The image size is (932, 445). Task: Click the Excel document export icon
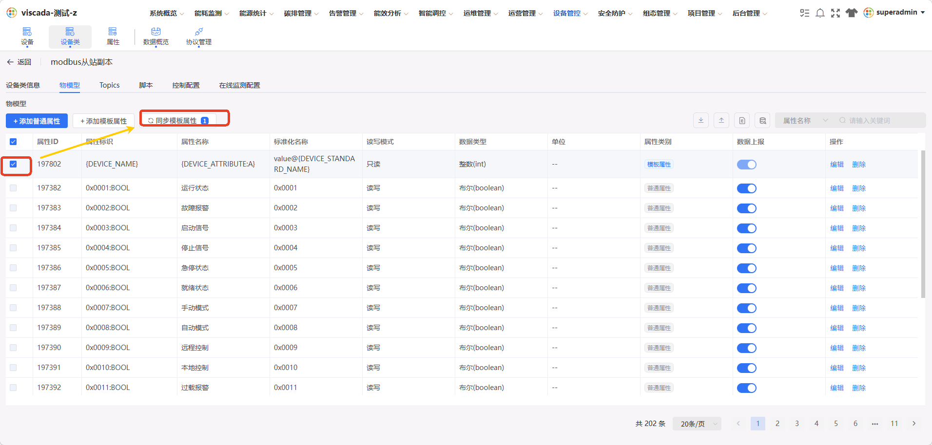[742, 121]
